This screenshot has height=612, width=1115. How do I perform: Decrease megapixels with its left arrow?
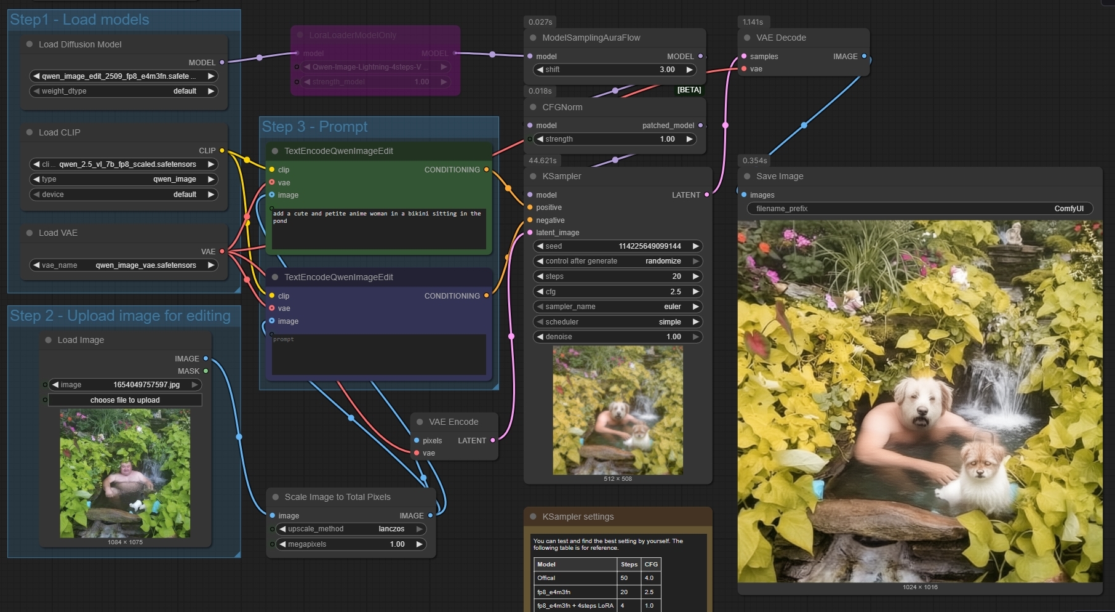click(282, 544)
